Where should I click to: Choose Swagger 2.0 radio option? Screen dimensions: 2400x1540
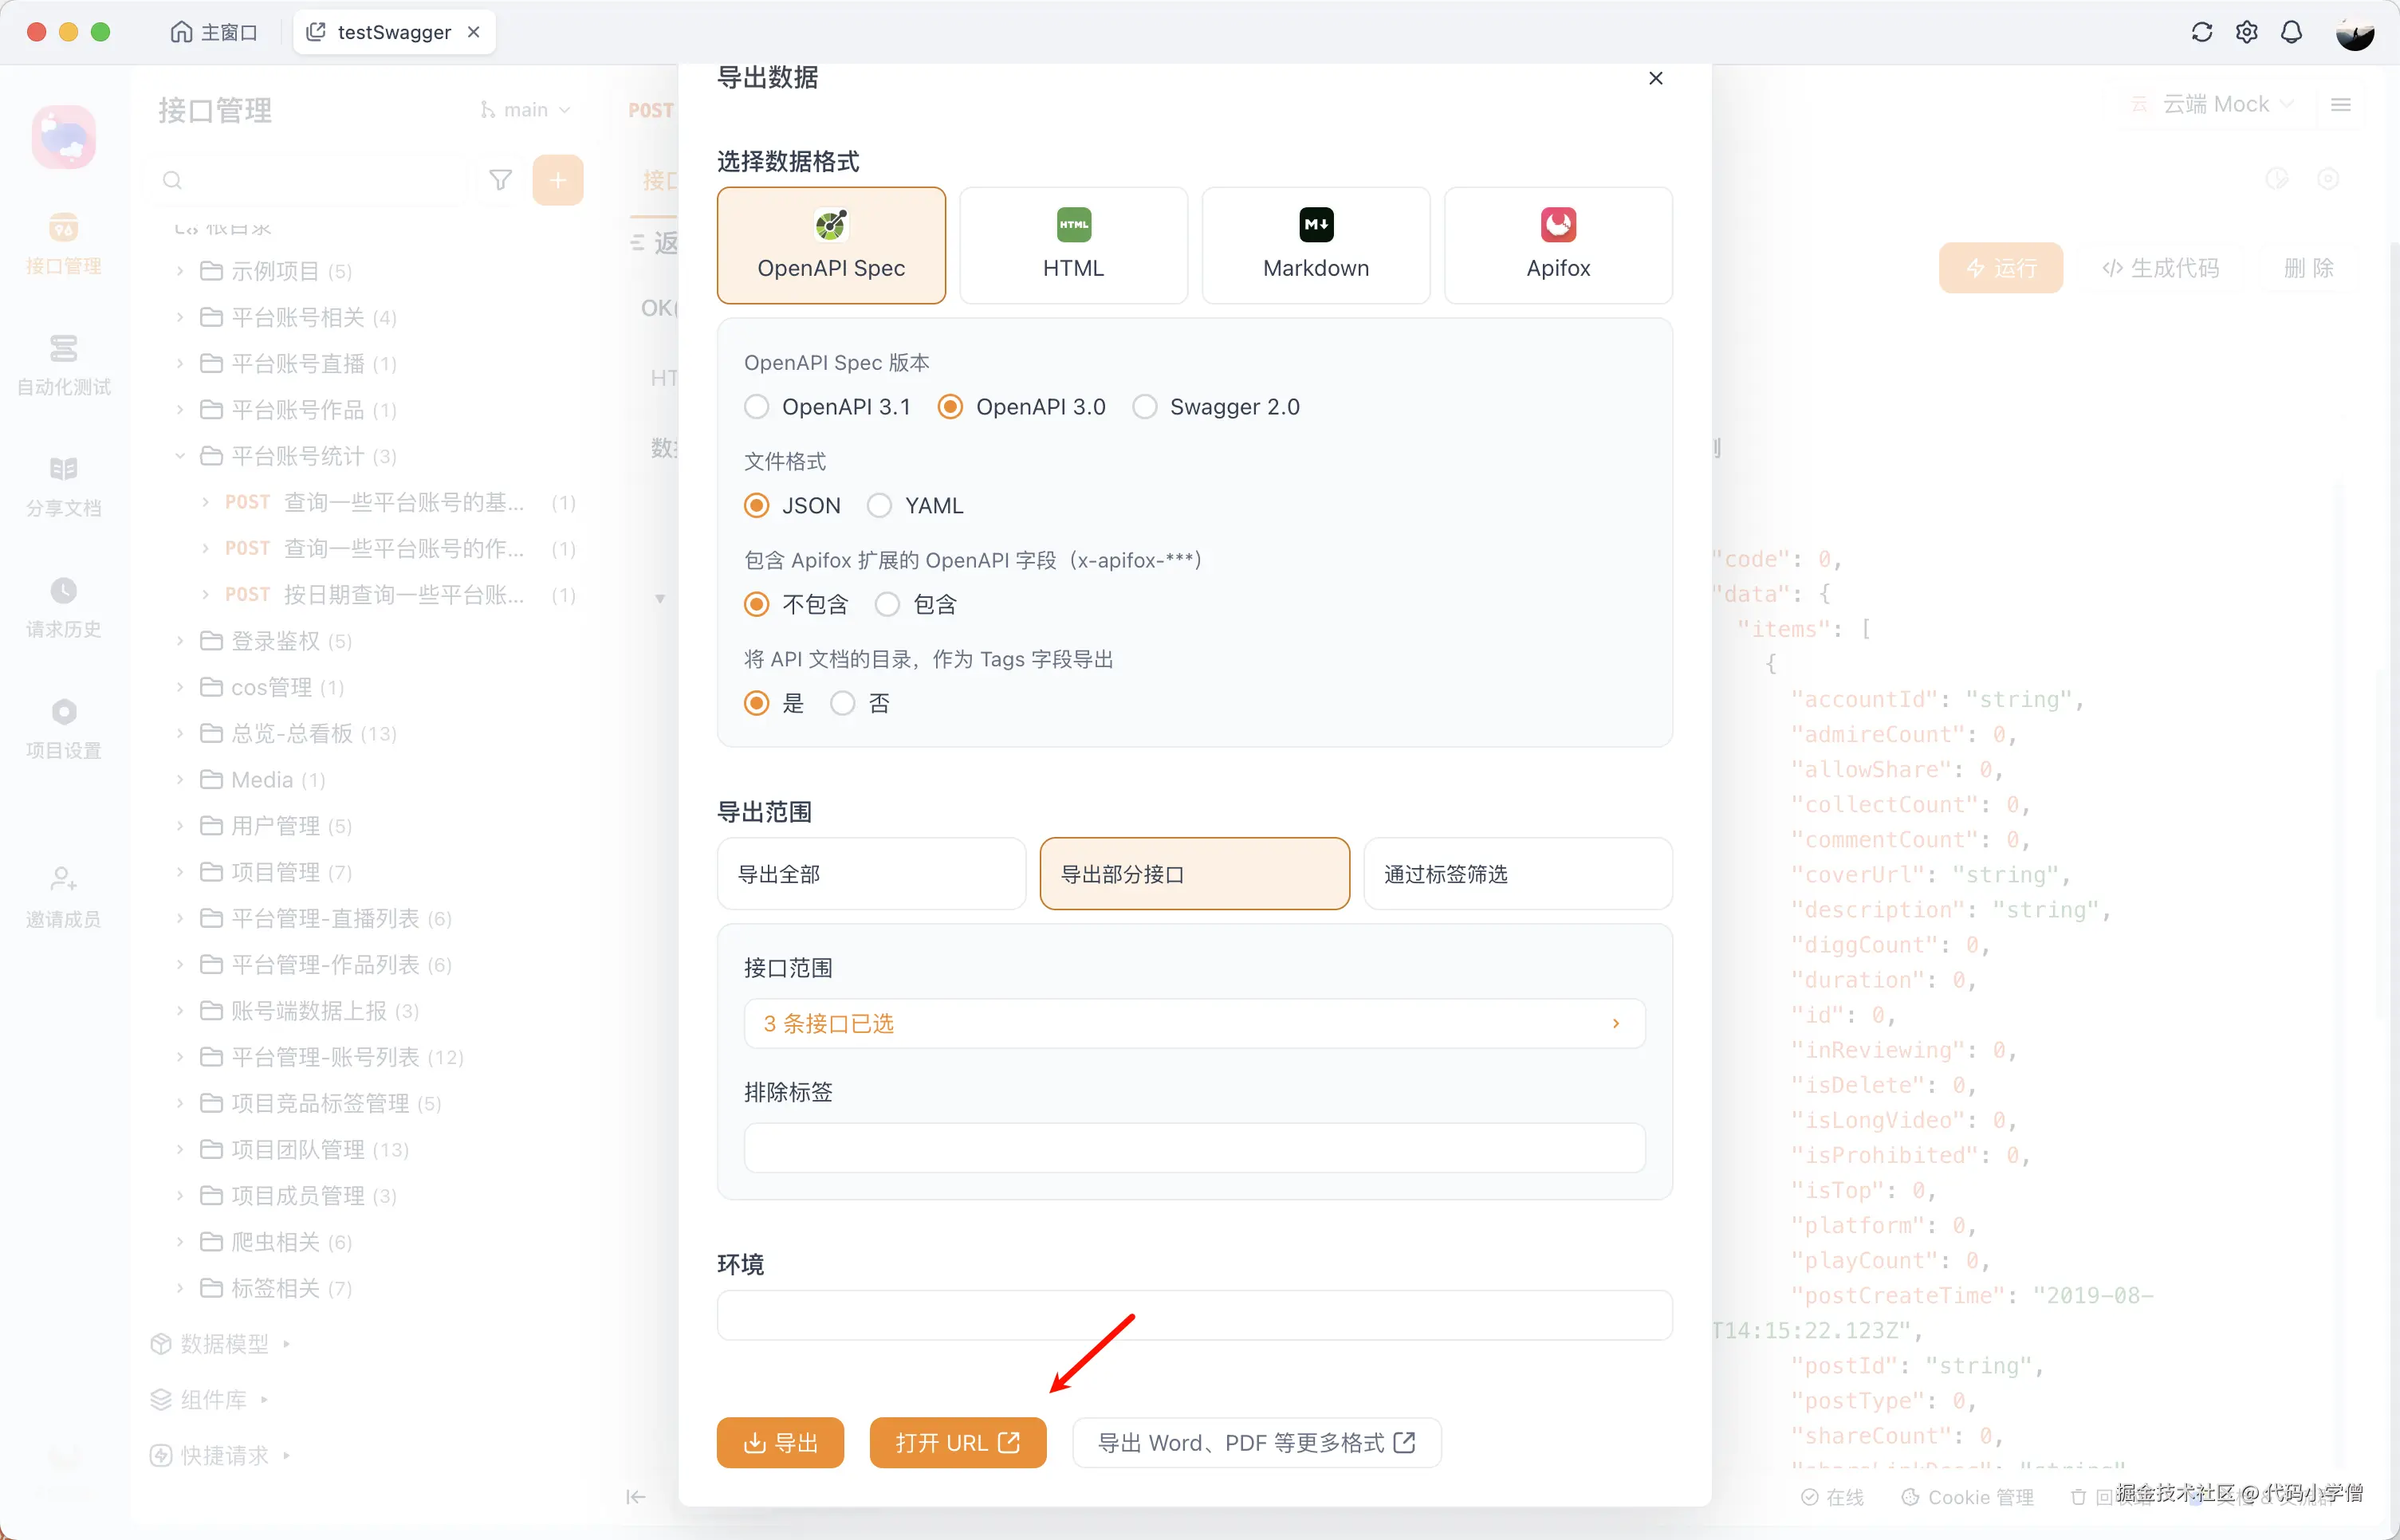click(1144, 407)
